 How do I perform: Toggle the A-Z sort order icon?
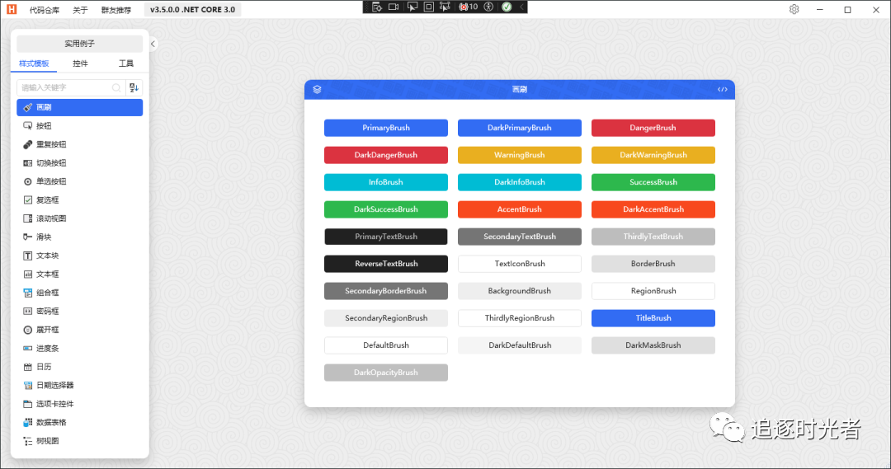(x=134, y=87)
